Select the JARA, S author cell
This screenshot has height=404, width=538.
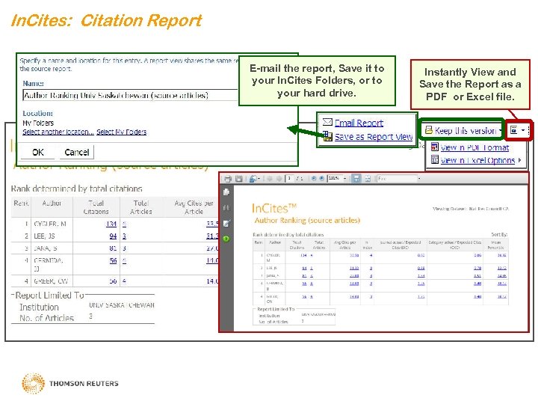click(x=46, y=248)
